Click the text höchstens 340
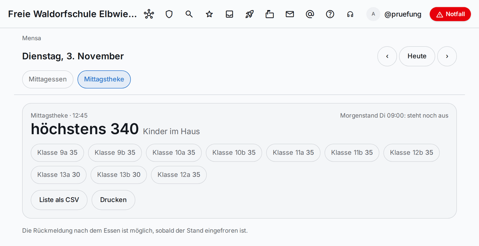 pos(85,129)
